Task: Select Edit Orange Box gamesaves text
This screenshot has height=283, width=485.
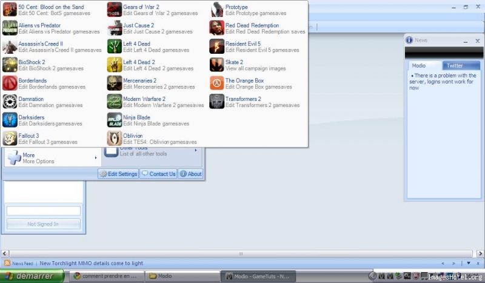Action: (x=258, y=87)
